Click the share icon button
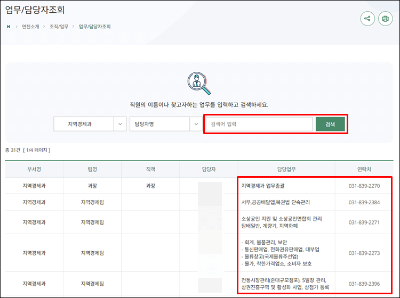 367,19
